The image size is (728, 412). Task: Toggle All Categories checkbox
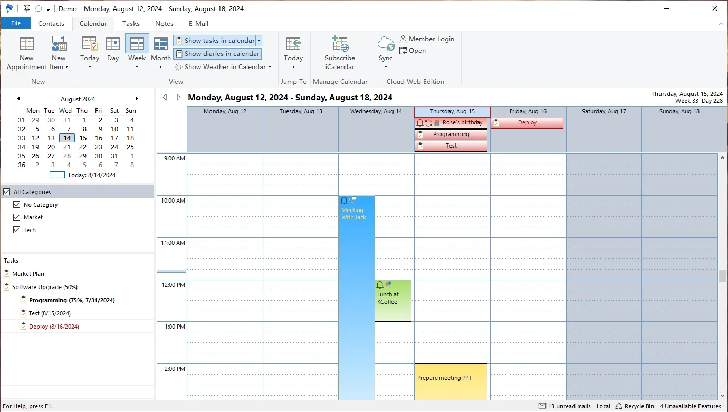(6, 192)
